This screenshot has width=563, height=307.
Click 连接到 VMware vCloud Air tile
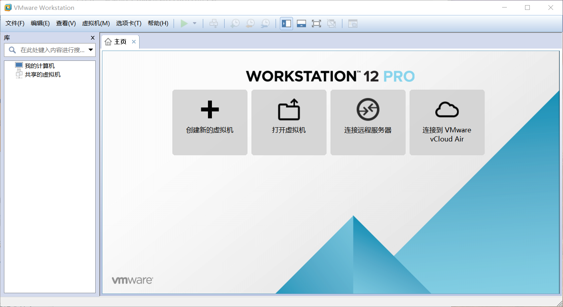[447, 122]
